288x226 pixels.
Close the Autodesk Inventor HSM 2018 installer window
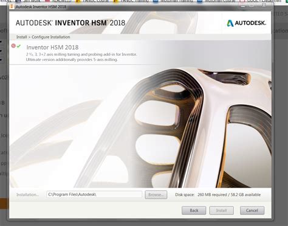click(x=264, y=5)
